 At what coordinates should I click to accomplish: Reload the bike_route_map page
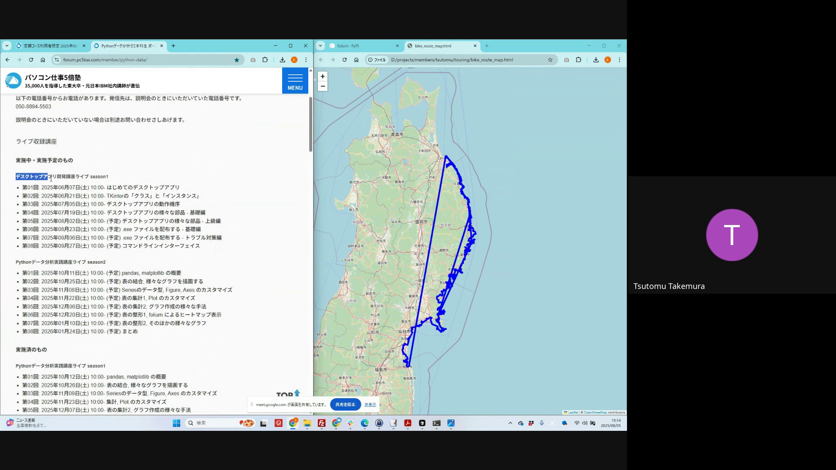point(344,60)
